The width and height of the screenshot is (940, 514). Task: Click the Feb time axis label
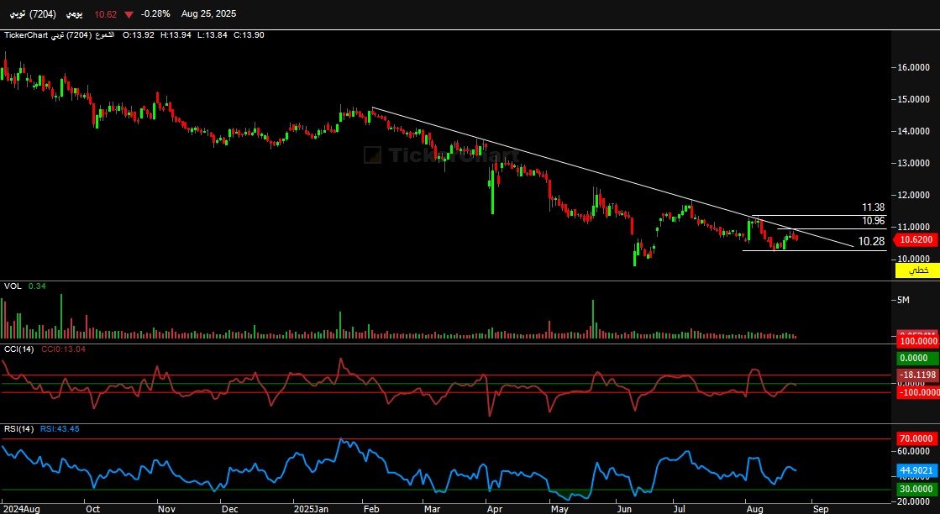(x=371, y=509)
